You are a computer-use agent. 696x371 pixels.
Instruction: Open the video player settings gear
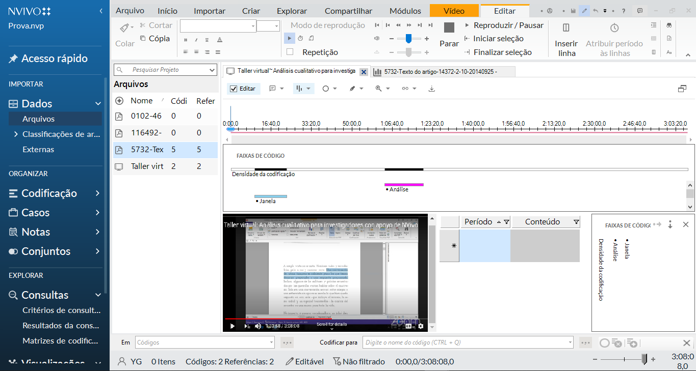point(421,326)
